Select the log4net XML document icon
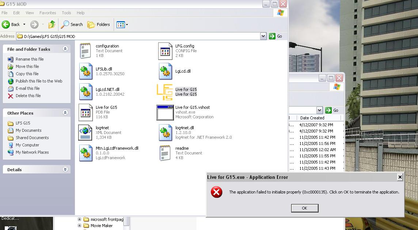418x230 pixels. point(85,133)
